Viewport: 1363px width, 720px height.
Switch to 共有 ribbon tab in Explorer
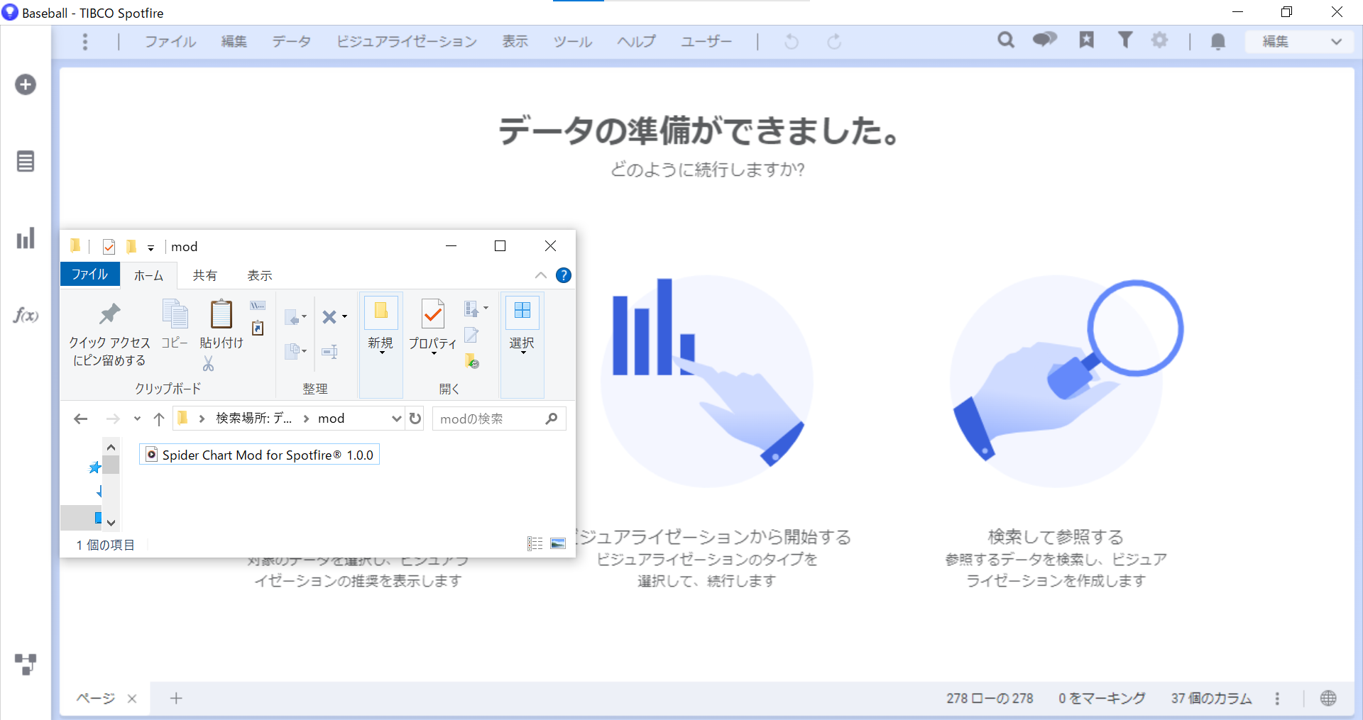point(204,275)
